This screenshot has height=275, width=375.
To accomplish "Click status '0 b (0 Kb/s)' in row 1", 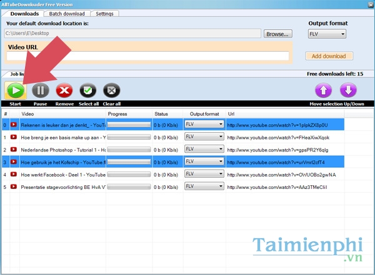I will click(x=166, y=137).
